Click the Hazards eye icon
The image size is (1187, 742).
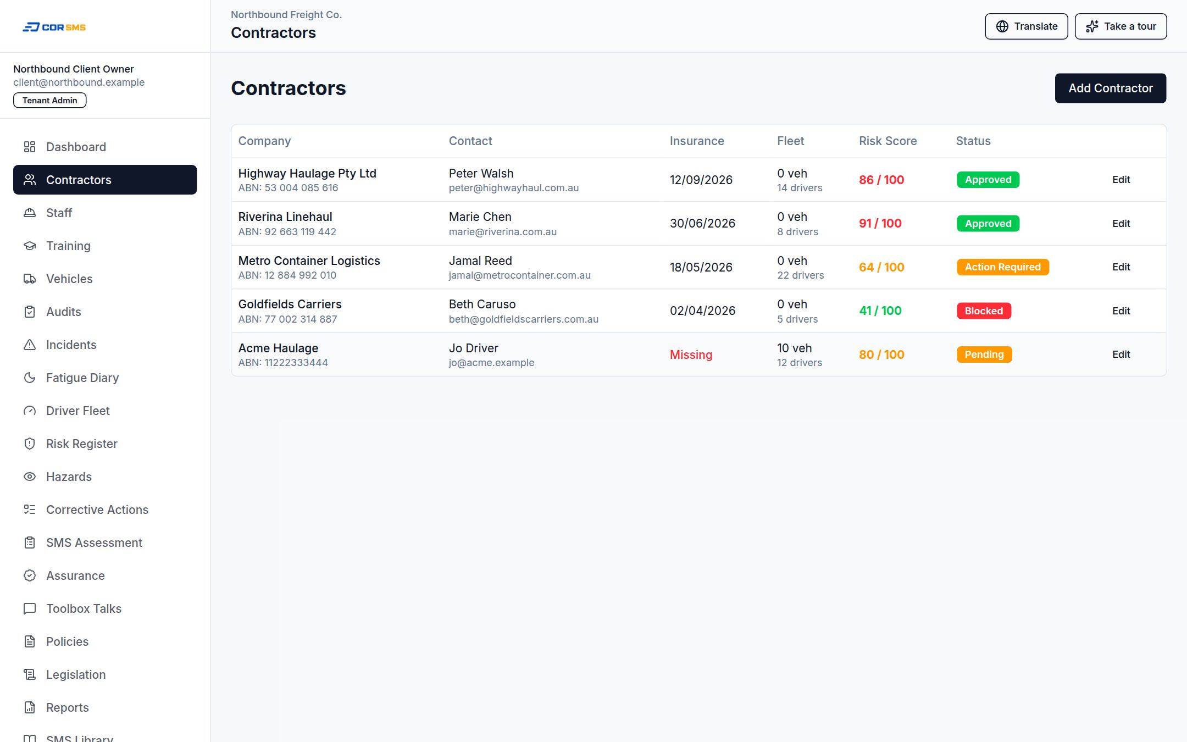coord(30,477)
